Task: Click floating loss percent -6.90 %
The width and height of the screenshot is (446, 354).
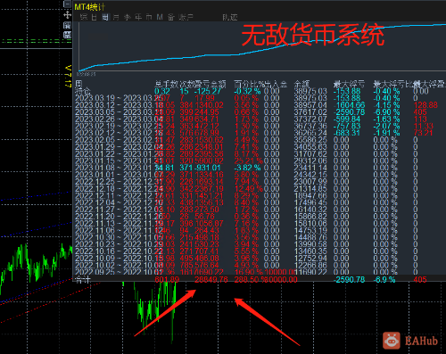Action: (x=387, y=112)
